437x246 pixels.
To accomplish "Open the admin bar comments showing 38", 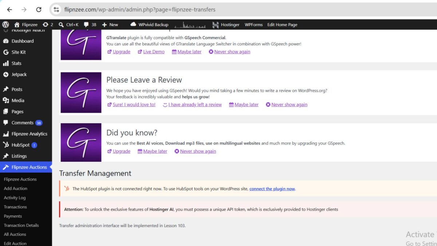I will tap(90, 24).
